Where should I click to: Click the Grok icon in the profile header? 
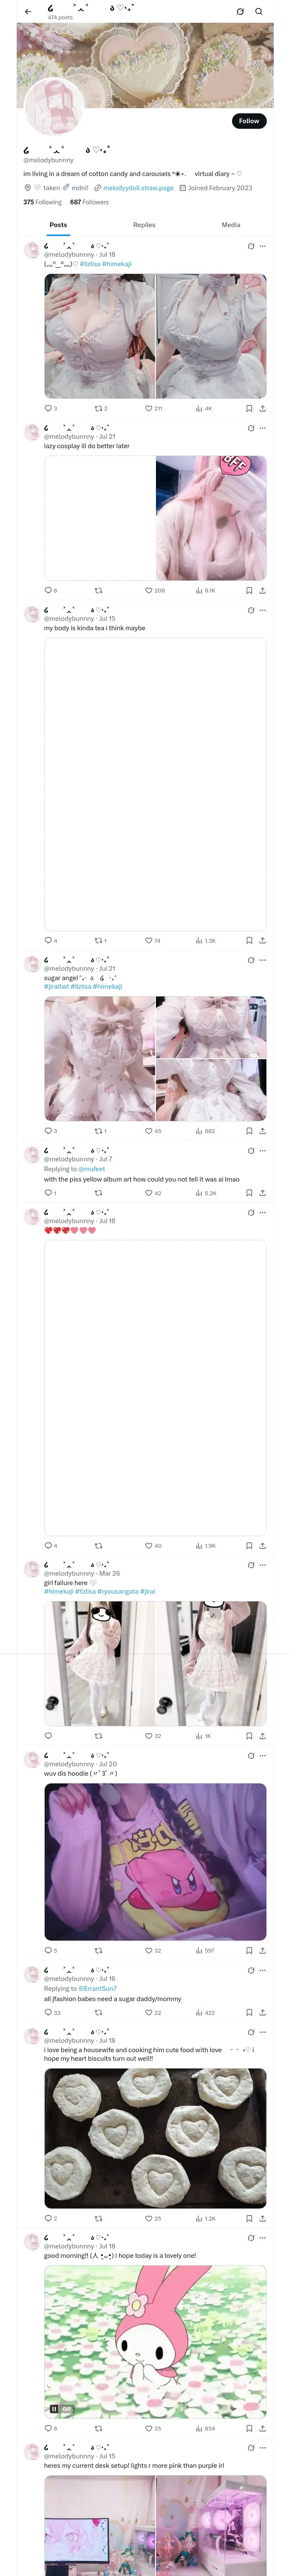pyautogui.click(x=240, y=12)
